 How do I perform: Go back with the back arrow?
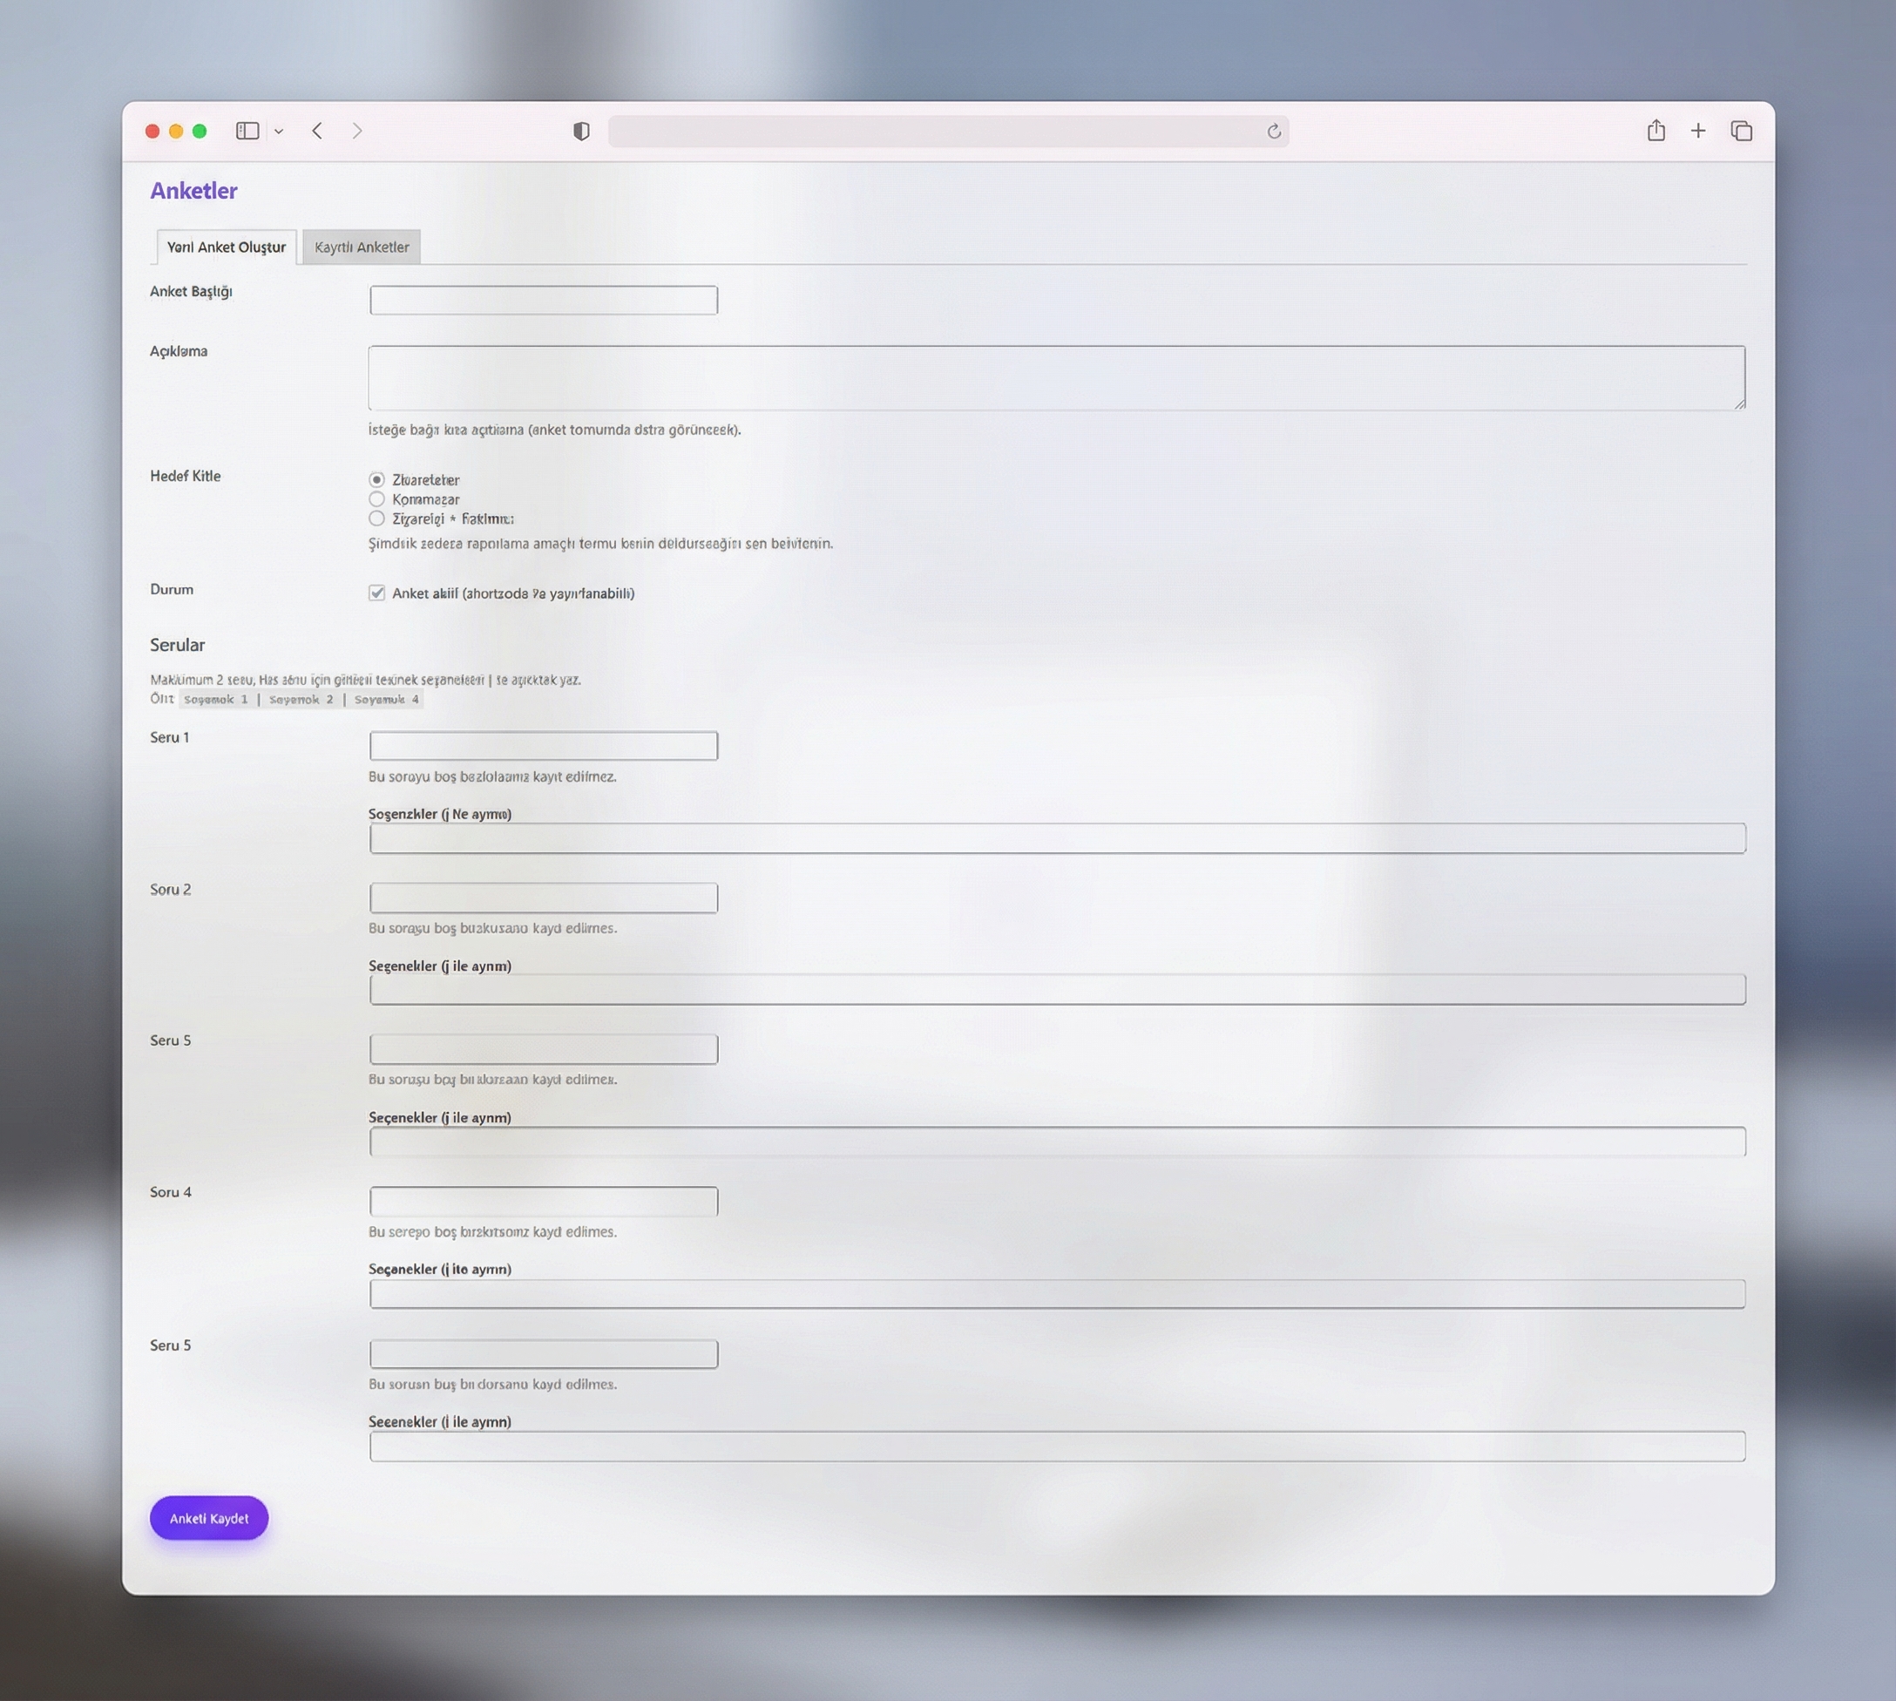point(318,131)
